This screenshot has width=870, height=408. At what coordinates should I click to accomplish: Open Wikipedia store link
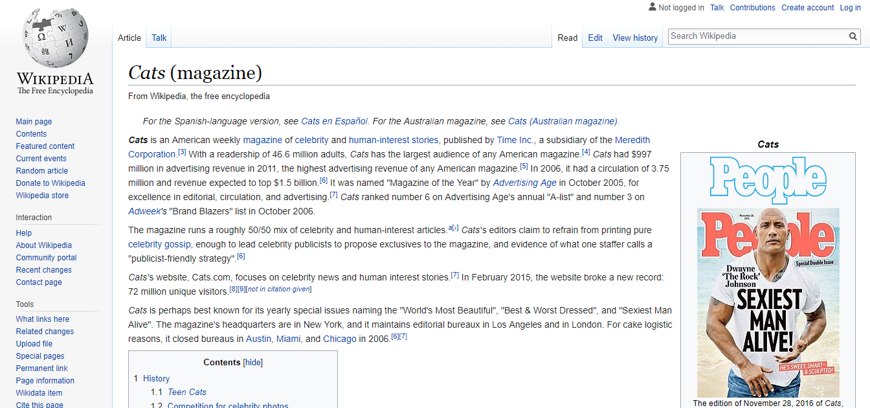(x=42, y=196)
